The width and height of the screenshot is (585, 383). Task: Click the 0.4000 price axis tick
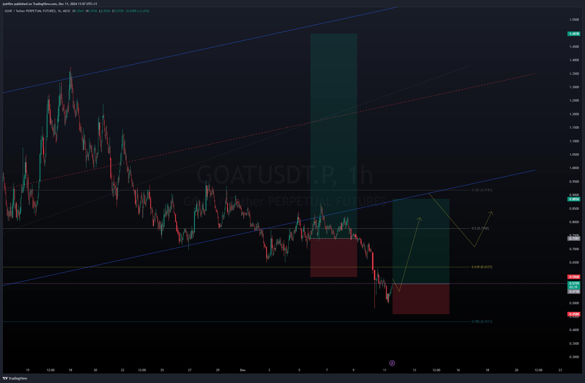pyautogui.click(x=574, y=330)
